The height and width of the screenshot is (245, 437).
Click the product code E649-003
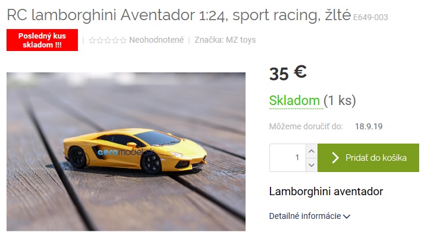pyautogui.click(x=370, y=17)
